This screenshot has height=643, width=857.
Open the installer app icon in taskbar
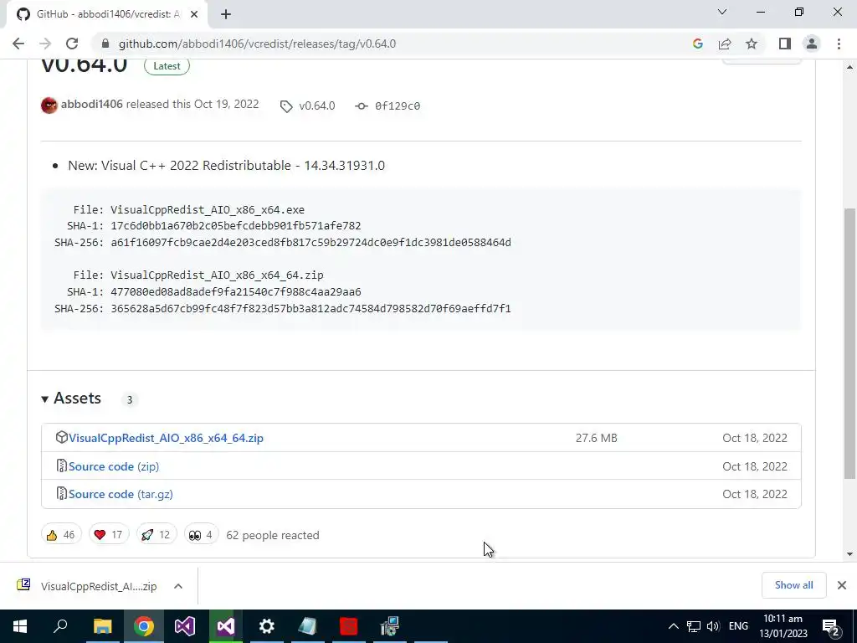(390, 626)
